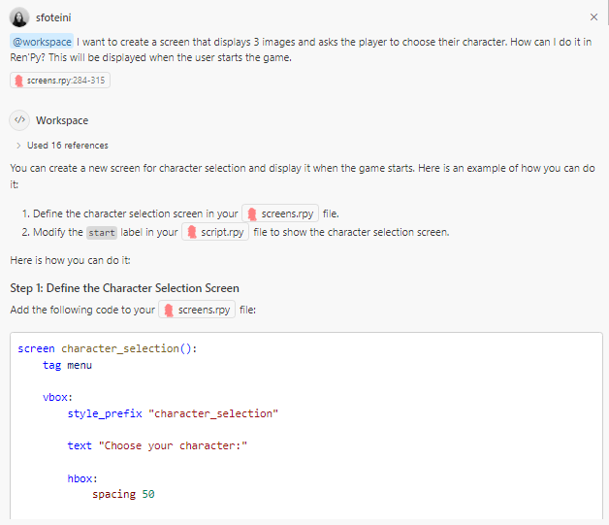Click the Workspace agent code icon
Image resolution: width=609 pixels, height=525 pixels.
click(x=18, y=120)
